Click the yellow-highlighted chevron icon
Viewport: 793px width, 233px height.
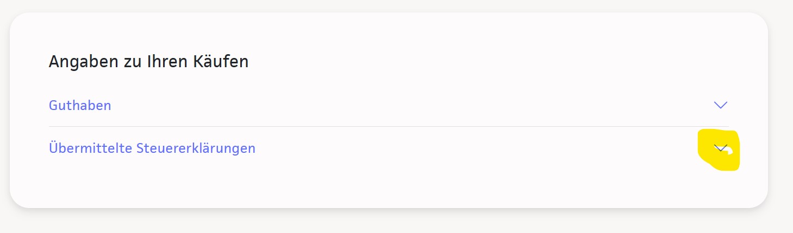(720, 148)
